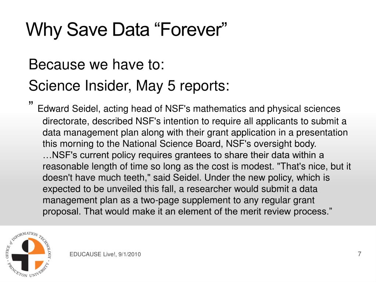This screenshot has width=376, height=282.
Task: Click the words "National Science Board" in the paragraph
Action: coord(173,144)
